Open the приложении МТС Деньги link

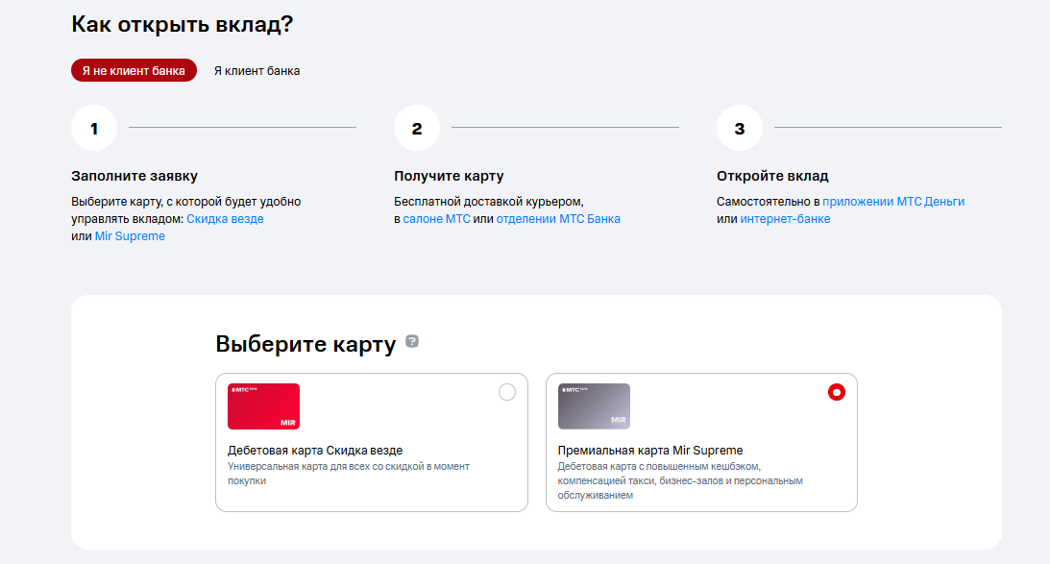pyautogui.click(x=893, y=202)
